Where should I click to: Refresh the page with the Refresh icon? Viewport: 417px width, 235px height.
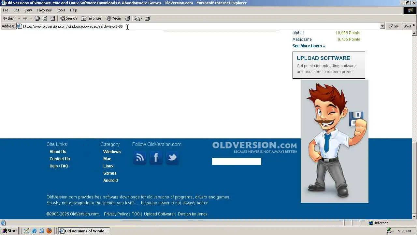coord(45,18)
